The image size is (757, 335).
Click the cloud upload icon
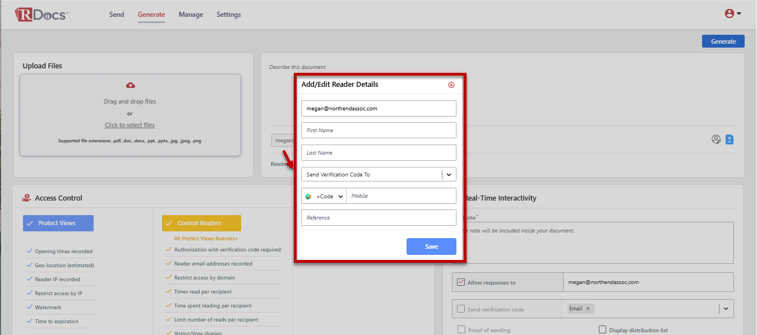(130, 85)
